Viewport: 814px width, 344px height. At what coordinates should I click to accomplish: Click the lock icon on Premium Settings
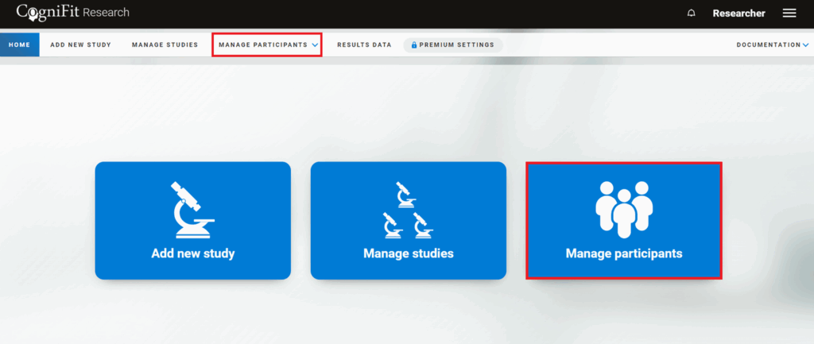click(x=414, y=45)
